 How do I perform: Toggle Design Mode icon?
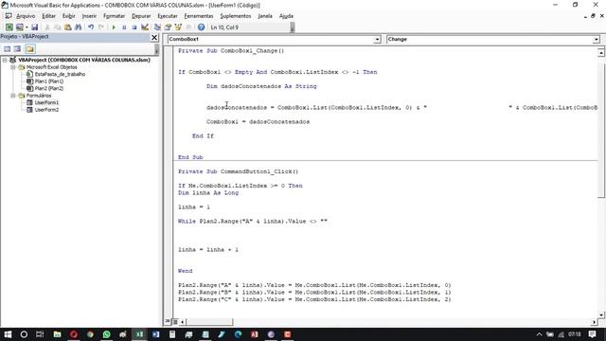pos(145,27)
